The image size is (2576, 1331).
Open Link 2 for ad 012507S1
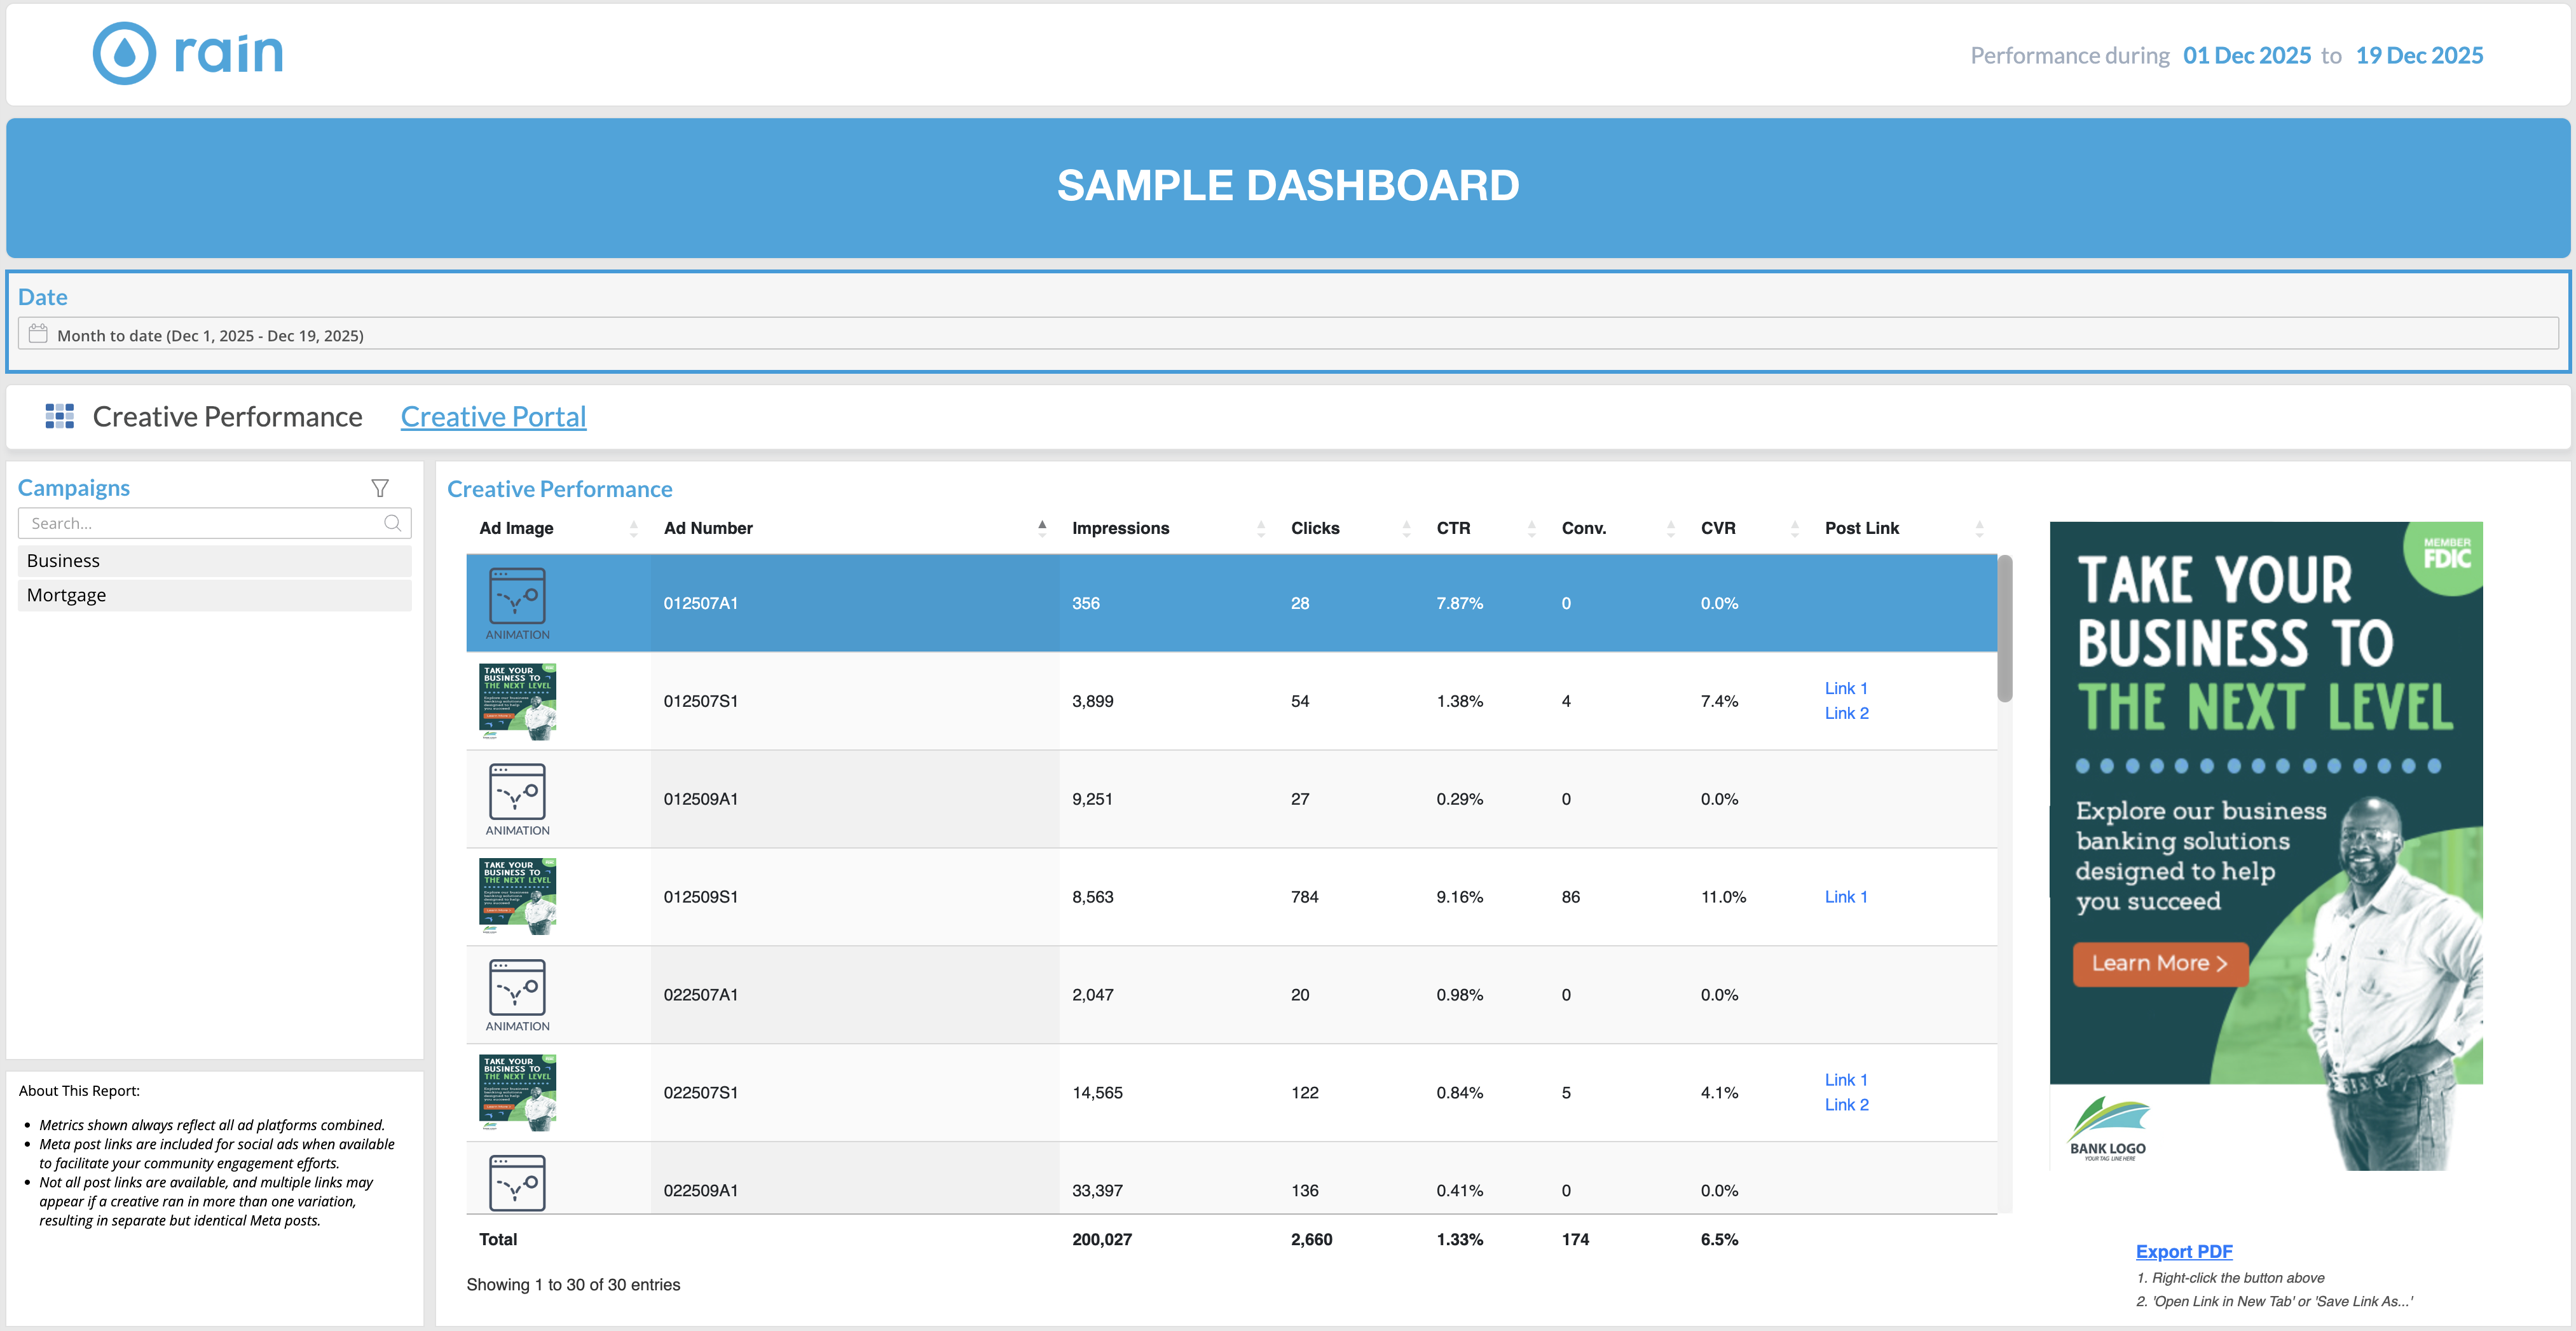pos(1846,713)
